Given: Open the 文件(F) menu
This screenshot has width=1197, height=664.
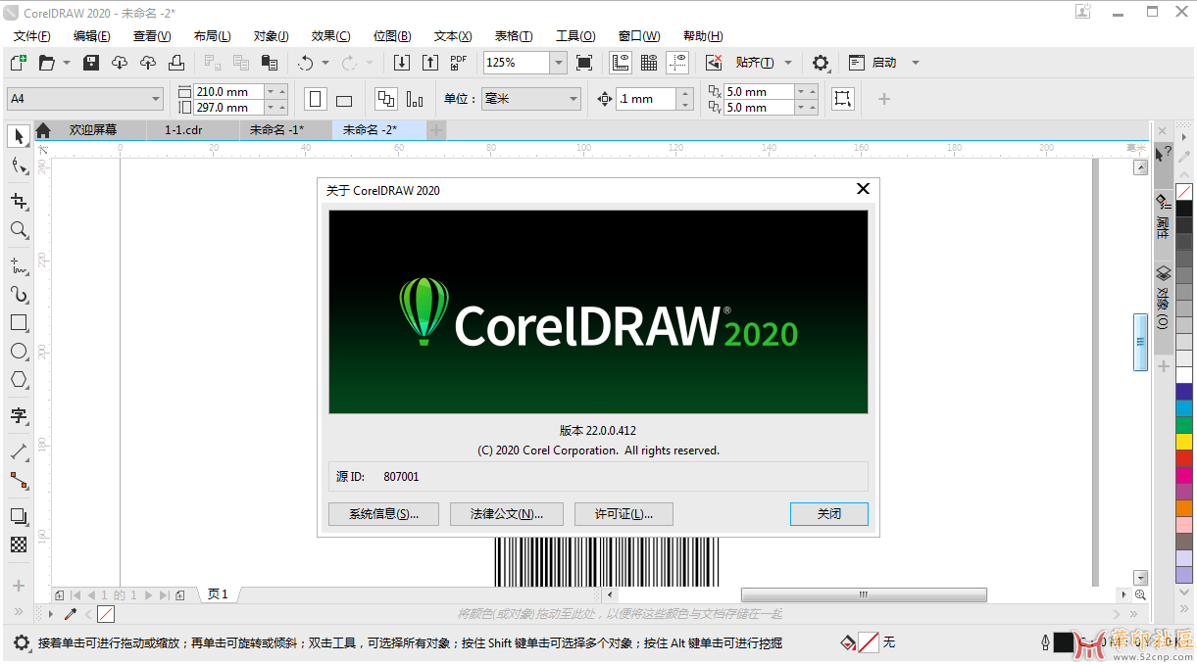Looking at the screenshot, I should pyautogui.click(x=32, y=36).
